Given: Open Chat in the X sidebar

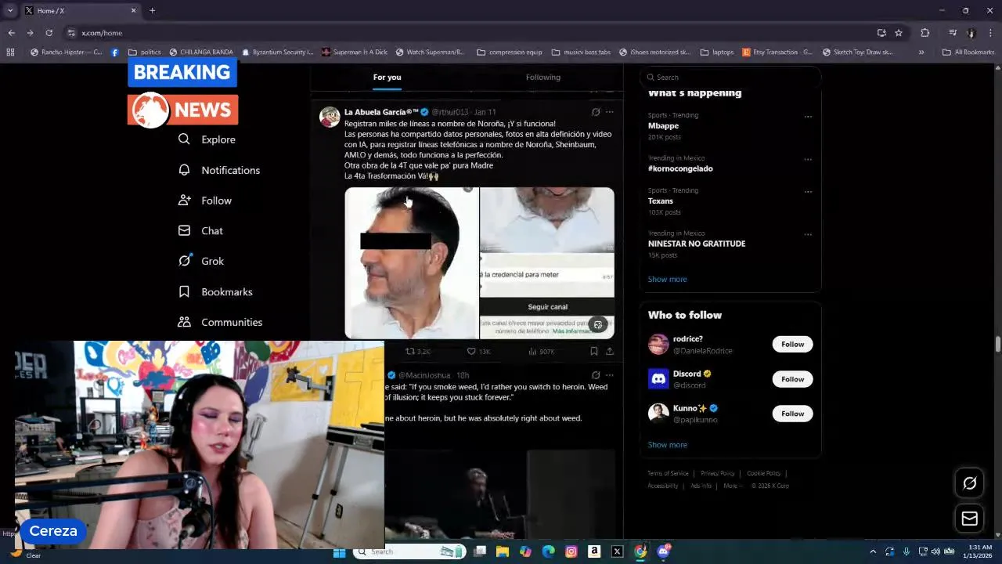Looking at the screenshot, I should [x=200, y=231].
